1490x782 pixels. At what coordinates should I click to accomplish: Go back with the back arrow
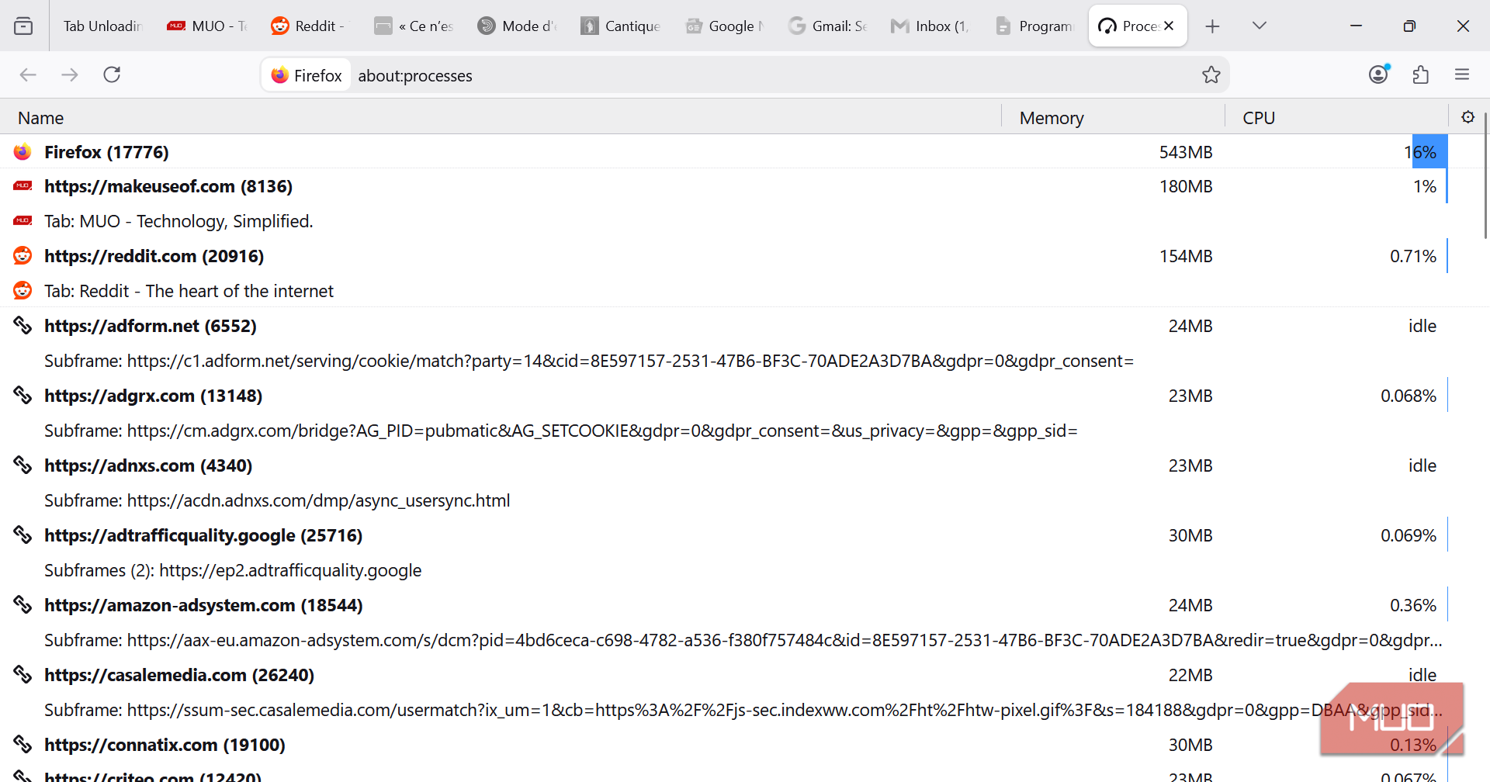point(28,74)
